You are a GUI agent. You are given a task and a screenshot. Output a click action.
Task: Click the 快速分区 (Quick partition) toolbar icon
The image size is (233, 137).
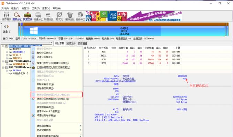(x=38, y=15)
